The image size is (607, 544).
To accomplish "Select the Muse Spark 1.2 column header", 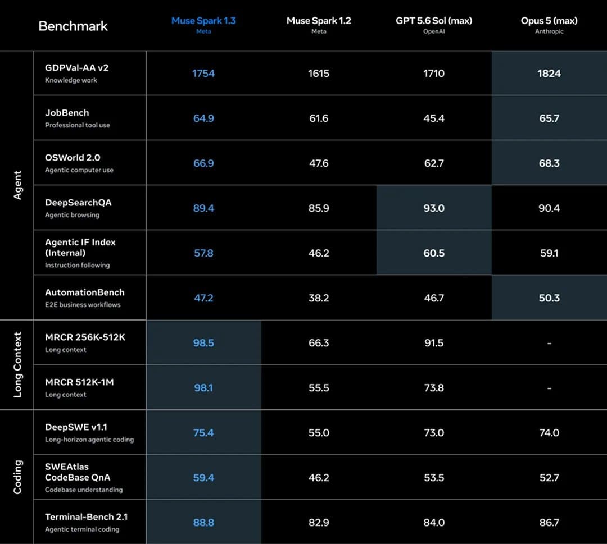I will pos(319,21).
